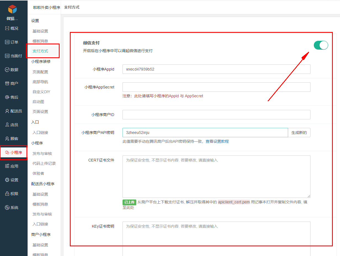Open 页面设置 menu item
The width and height of the screenshot is (340, 256).
[40, 112]
